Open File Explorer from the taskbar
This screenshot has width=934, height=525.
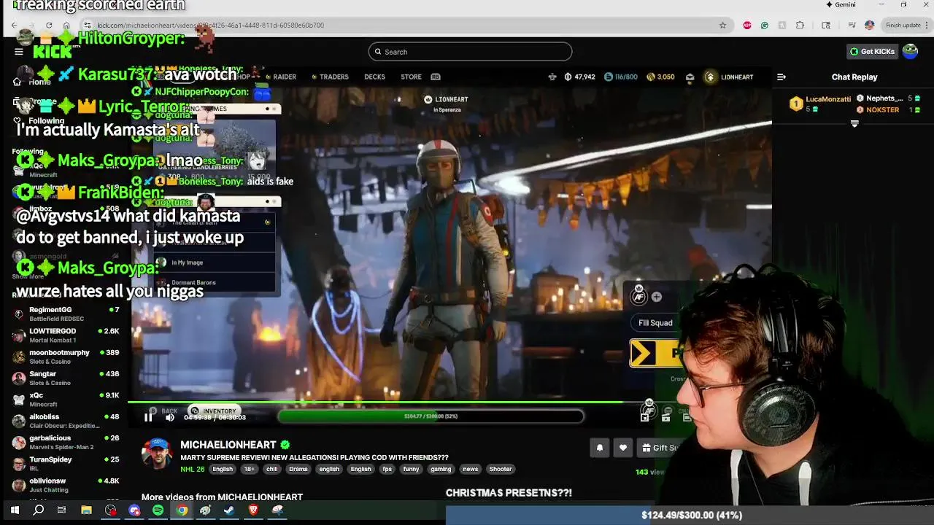coord(86,510)
